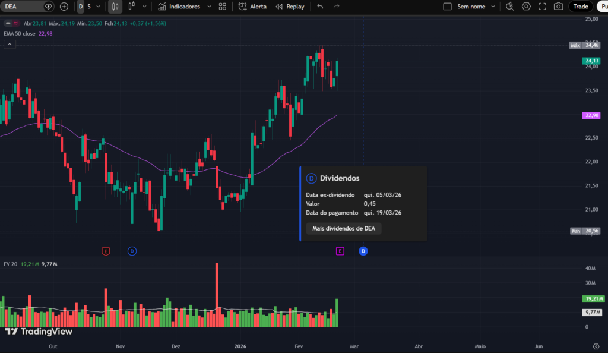Enter fullscreen mode
This screenshot has width=608, height=353.
[x=542, y=7]
